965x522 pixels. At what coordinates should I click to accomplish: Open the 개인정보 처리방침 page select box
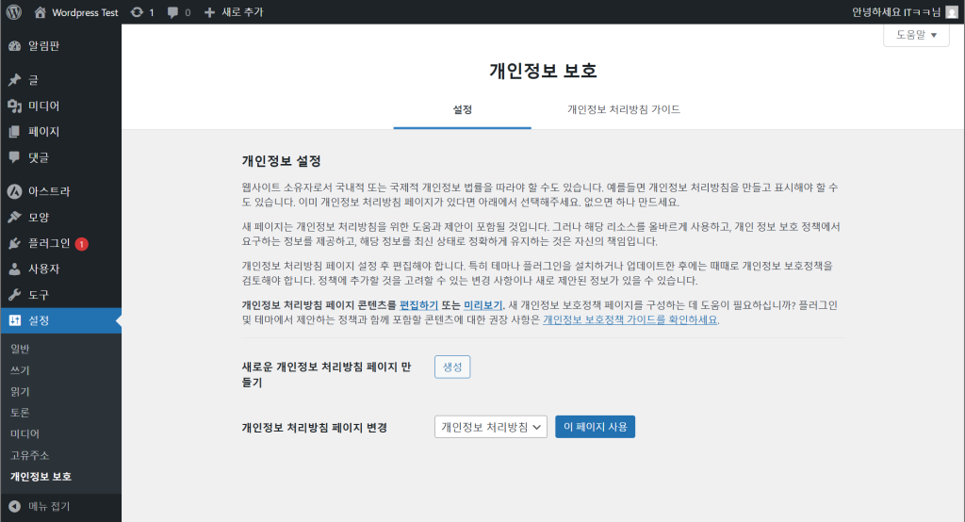[x=490, y=427]
